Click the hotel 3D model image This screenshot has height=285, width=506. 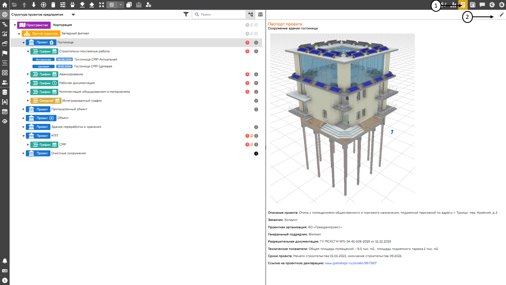(342, 118)
